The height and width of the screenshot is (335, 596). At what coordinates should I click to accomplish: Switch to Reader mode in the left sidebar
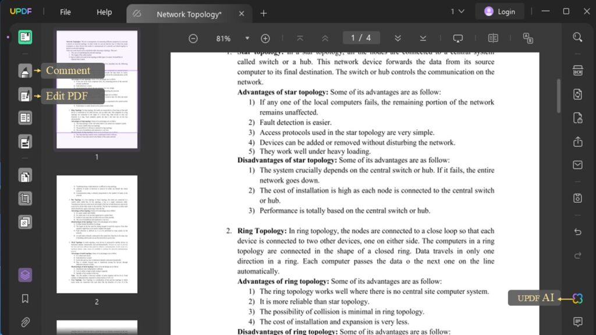pos(25,37)
